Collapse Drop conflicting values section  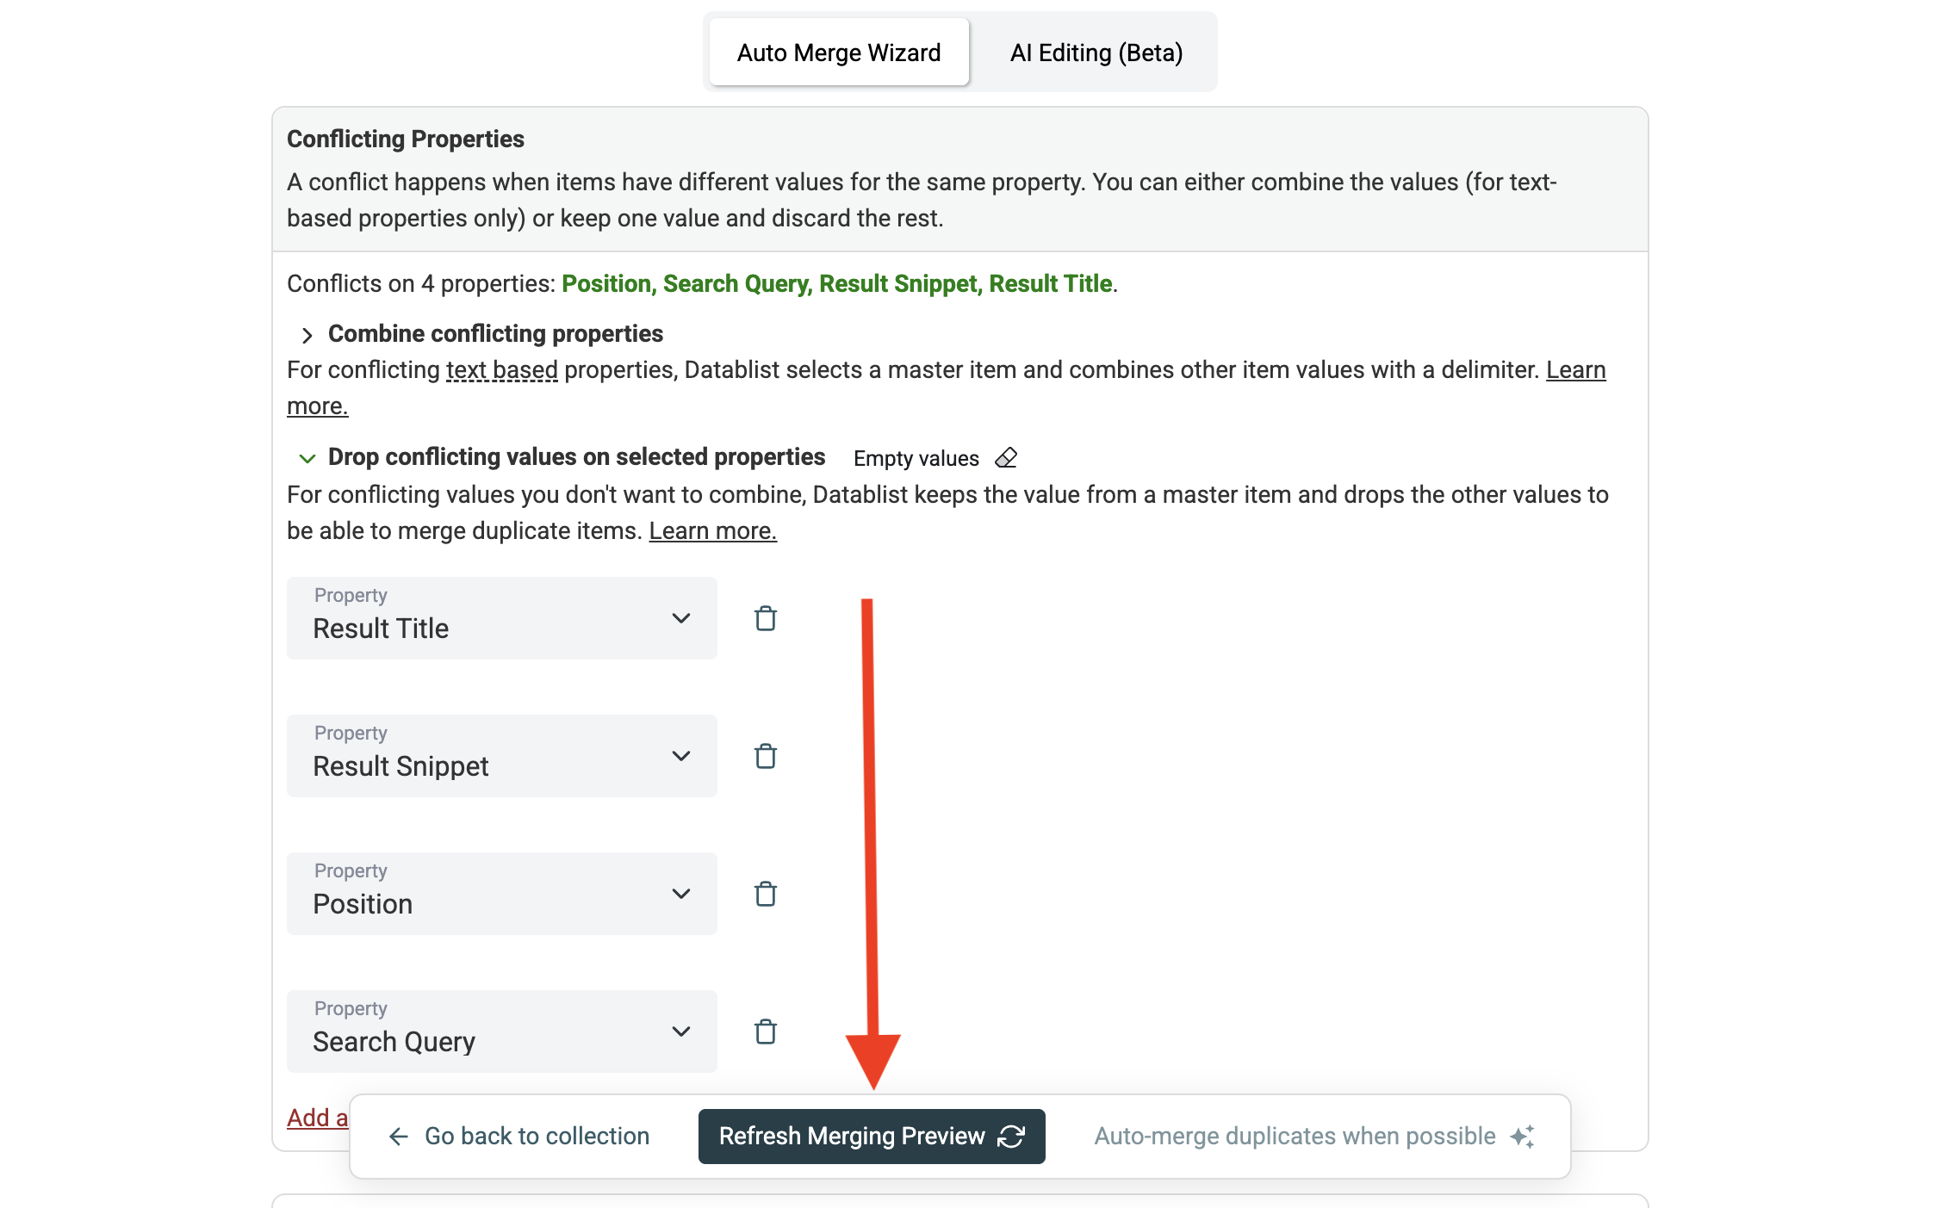click(x=307, y=458)
